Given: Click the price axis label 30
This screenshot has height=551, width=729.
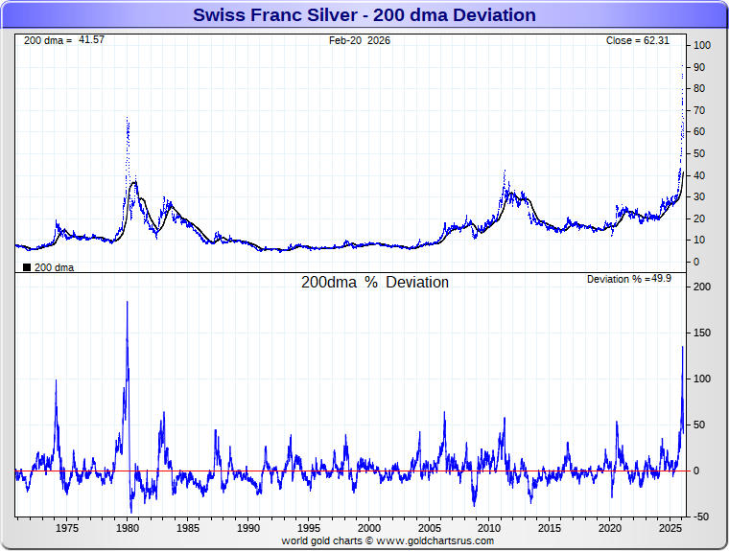Looking at the screenshot, I should (x=699, y=196).
